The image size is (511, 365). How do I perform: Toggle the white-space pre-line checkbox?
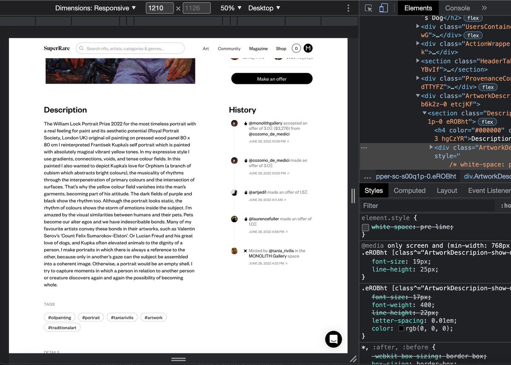(x=365, y=227)
